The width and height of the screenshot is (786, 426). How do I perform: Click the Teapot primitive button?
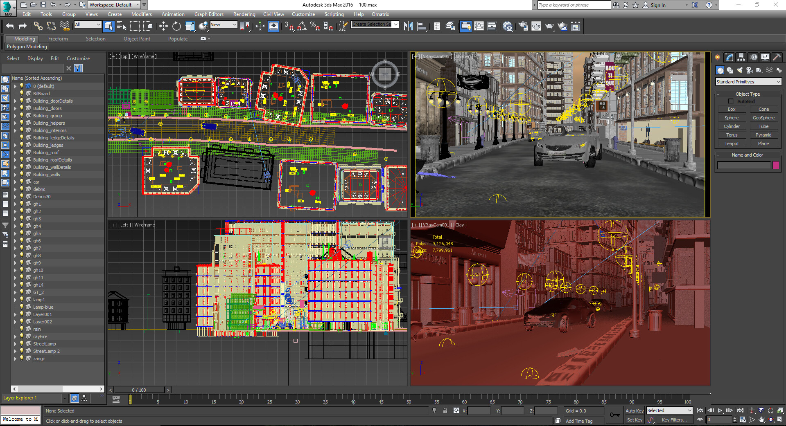pos(732,143)
